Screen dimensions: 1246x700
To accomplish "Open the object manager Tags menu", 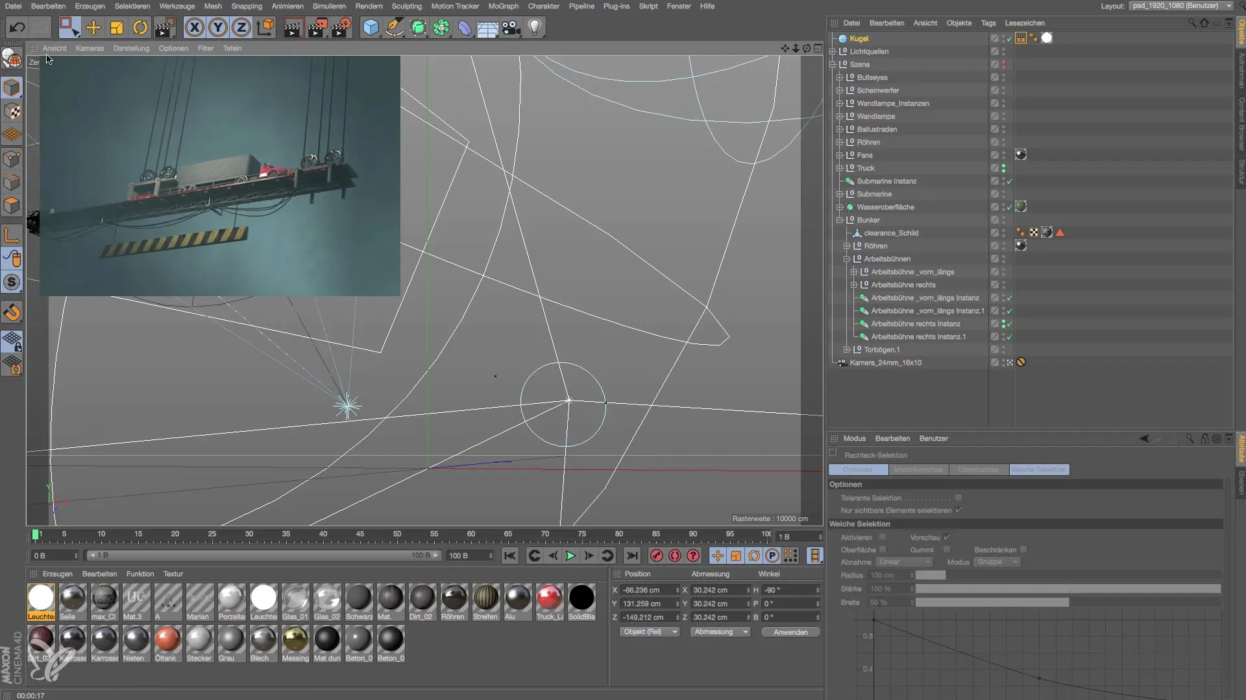I will point(988,23).
